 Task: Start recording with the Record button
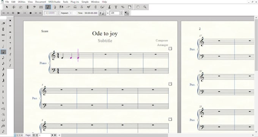coord(30,13)
